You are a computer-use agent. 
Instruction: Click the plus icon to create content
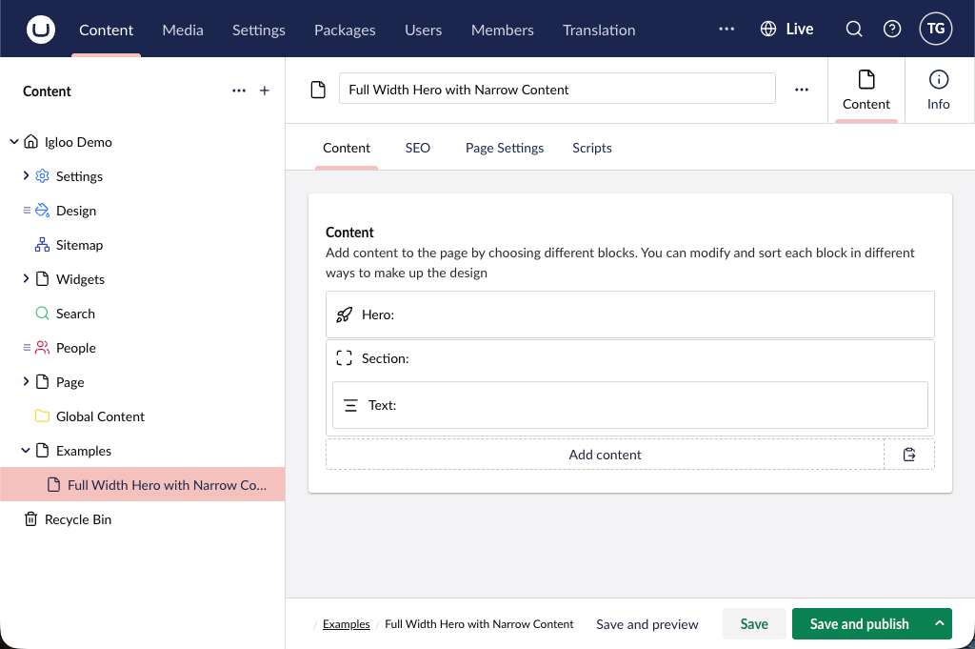click(x=265, y=91)
